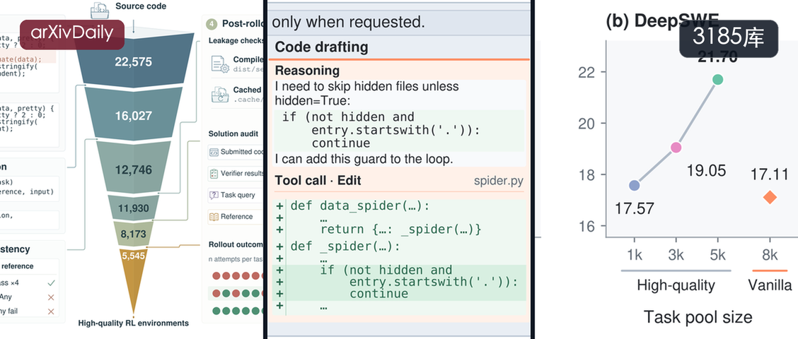Select the Cached folder icon
The width and height of the screenshot is (798, 339).
(x=220, y=94)
